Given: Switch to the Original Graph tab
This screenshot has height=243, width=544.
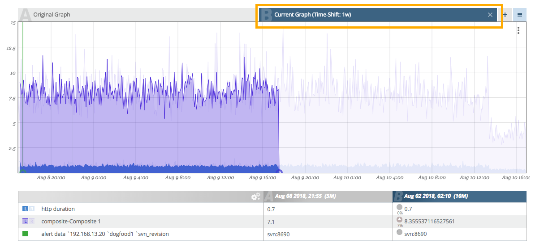Looking at the screenshot, I should (x=136, y=15).
